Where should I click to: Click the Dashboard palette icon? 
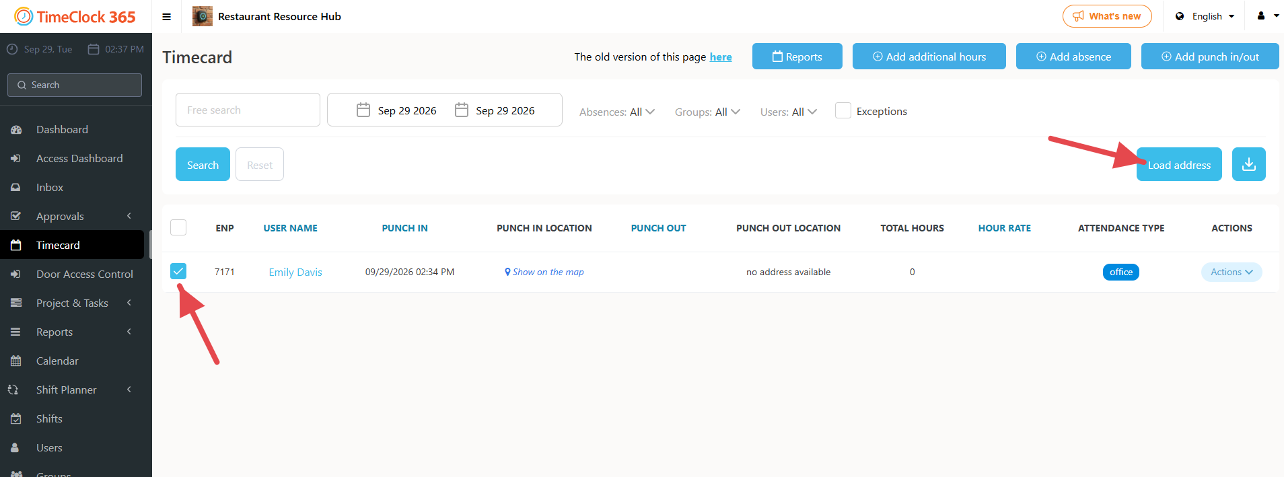tap(16, 130)
